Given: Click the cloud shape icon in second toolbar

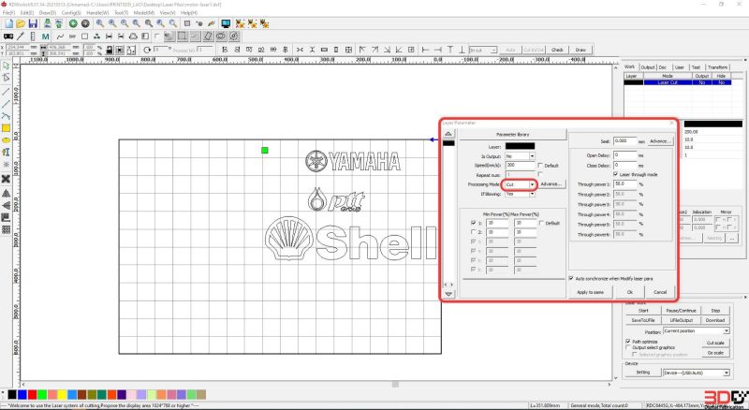Looking at the screenshot, I should (133, 37).
